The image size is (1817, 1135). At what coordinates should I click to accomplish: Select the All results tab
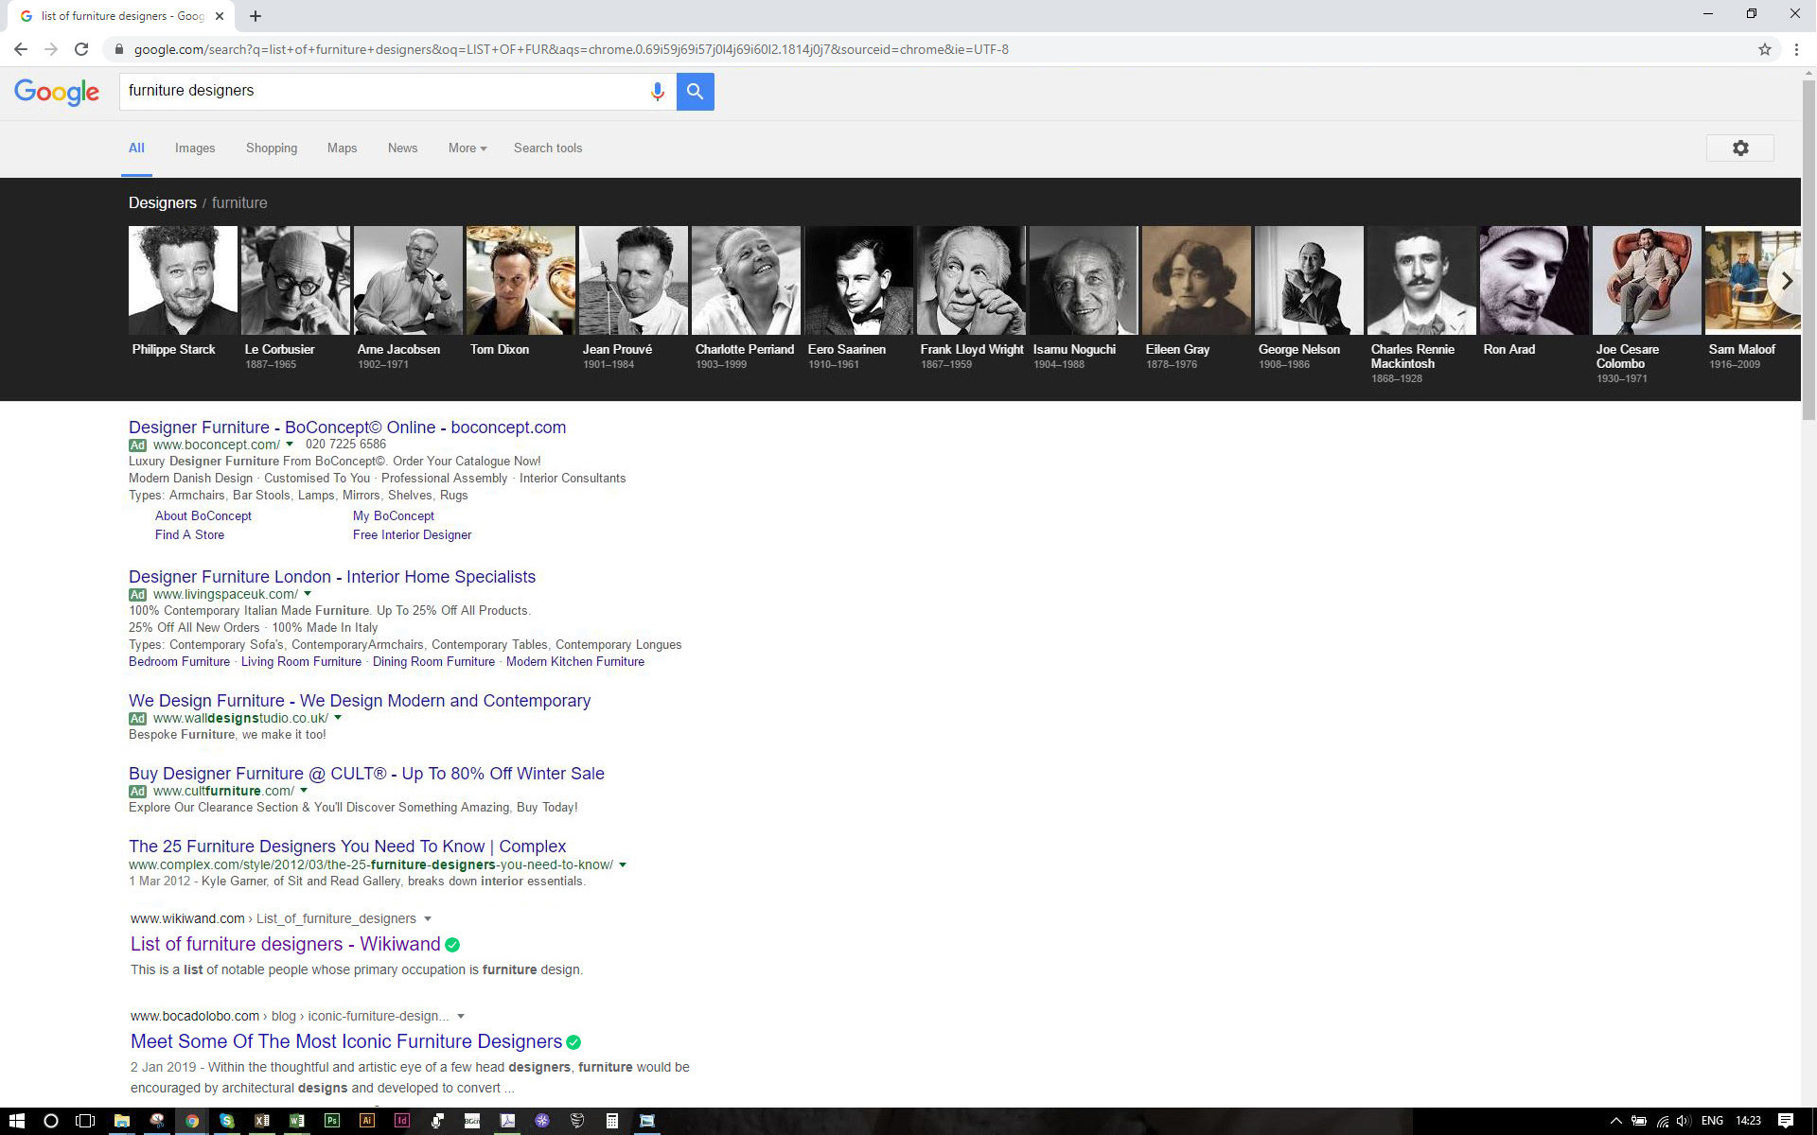(136, 148)
